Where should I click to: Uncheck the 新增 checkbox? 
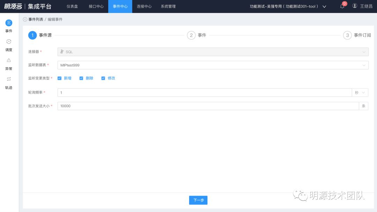click(x=59, y=78)
